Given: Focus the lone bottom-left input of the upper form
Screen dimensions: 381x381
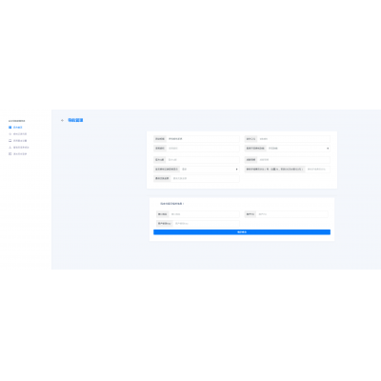Looking at the screenshot, I should coord(205,178).
